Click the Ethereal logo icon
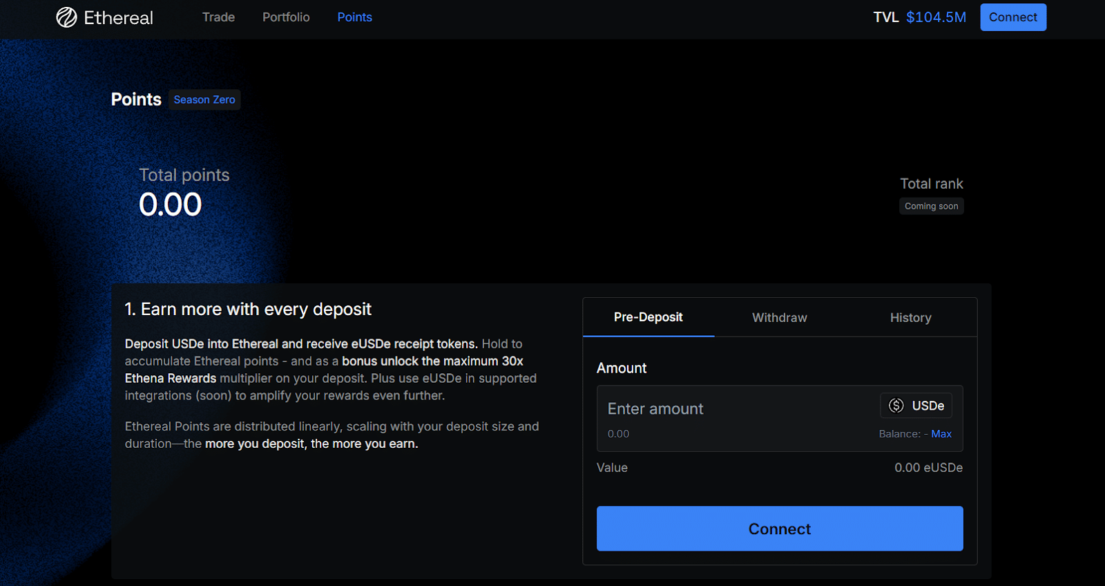The image size is (1105, 586). 66,17
